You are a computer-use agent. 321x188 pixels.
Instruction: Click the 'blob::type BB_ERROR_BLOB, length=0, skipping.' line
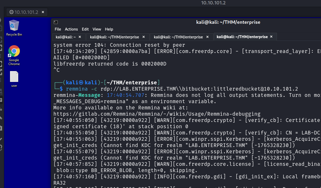pos(127,170)
